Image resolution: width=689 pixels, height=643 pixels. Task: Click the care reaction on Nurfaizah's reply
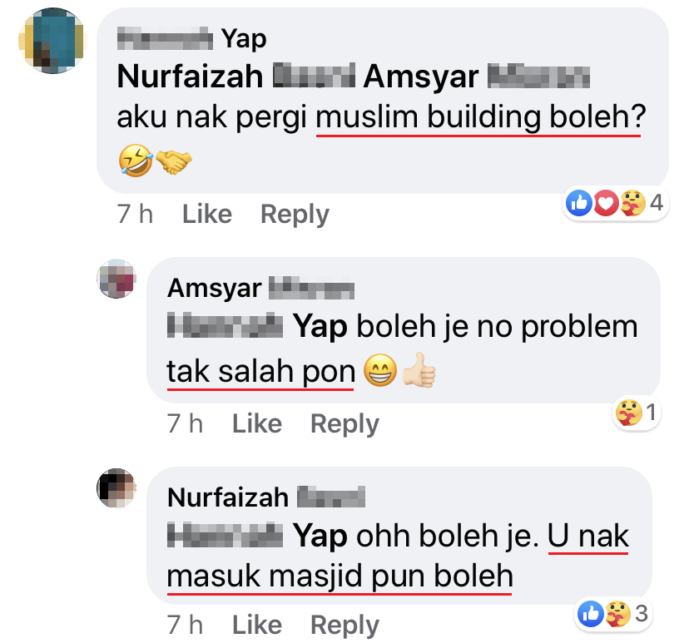617,614
